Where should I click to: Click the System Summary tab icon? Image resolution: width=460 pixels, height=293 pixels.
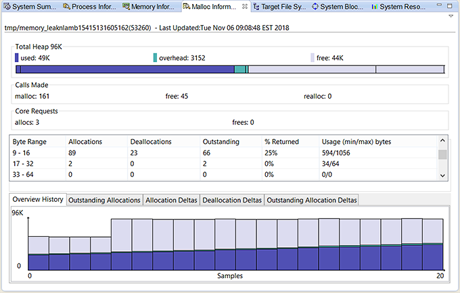[6, 7]
